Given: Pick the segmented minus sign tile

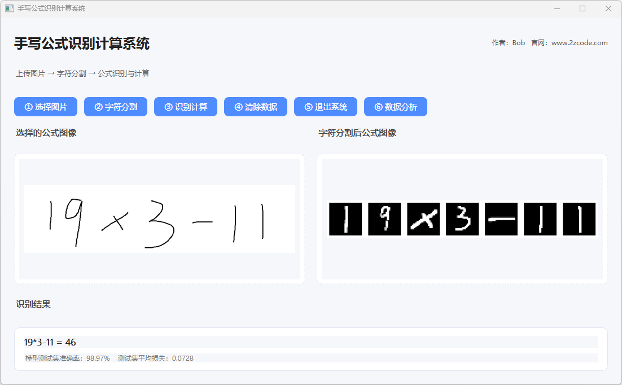Looking at the screenshot, I should click(x=501, y=219).
